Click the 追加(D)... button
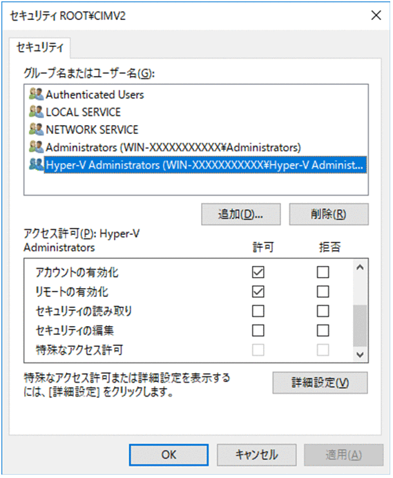The width and height of the screenshot is (393, 478). point(241,214)
